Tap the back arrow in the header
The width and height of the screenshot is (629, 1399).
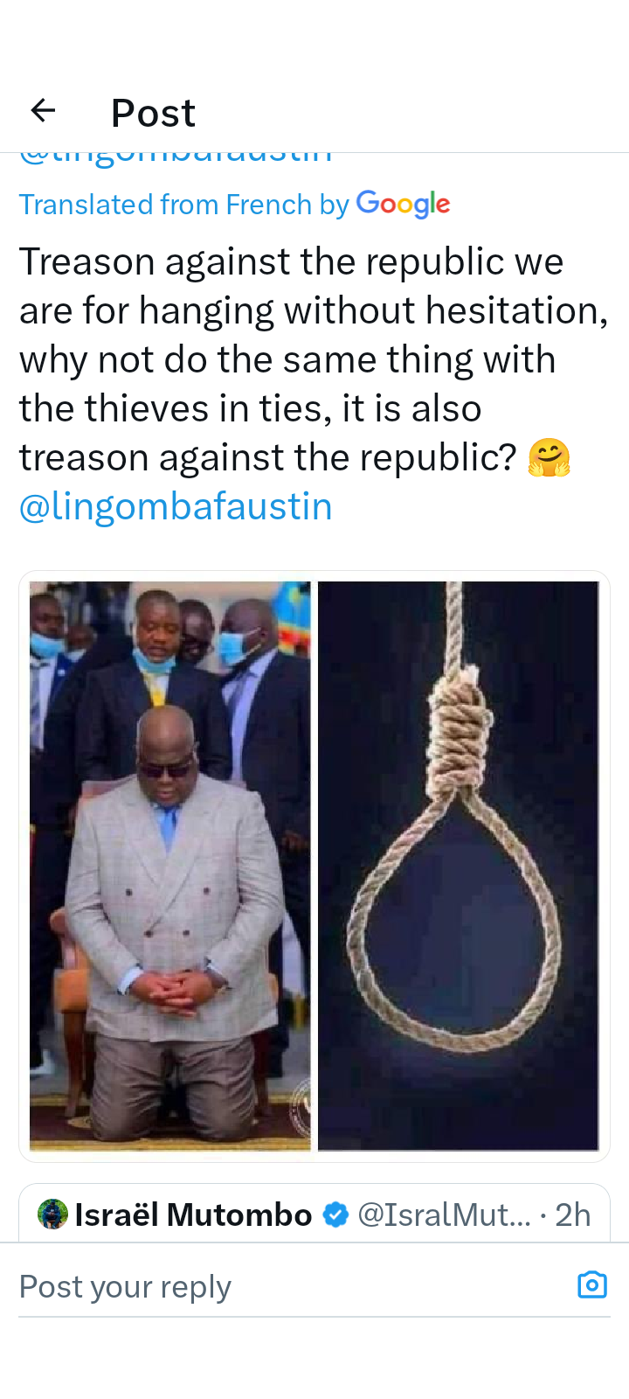pos(43,110)
